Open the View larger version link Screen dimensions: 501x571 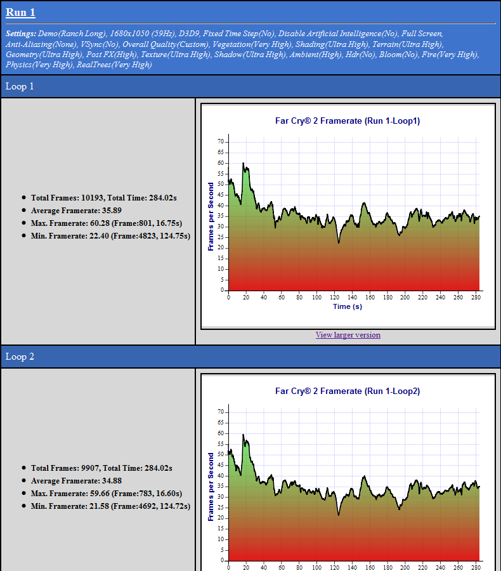[x=348, y=334]
